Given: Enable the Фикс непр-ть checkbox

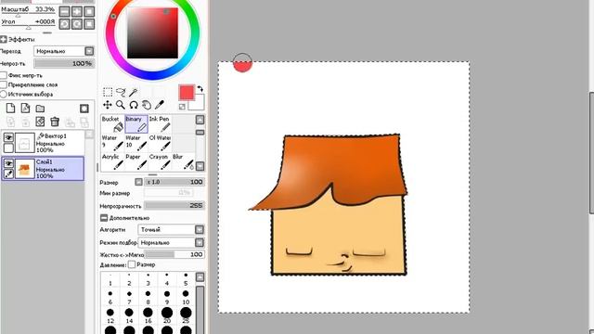Looking at the screenshot, I should 4,75.
